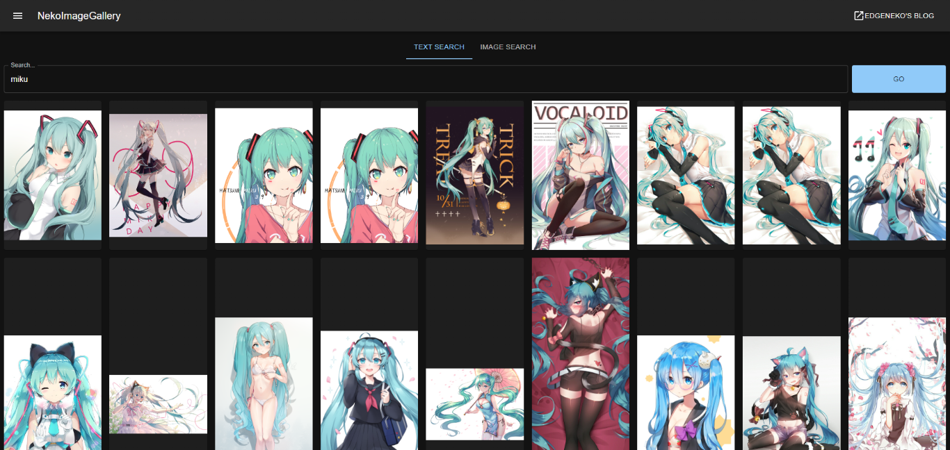Open the thumbnail with music notes winking girl
The height and width of the screenshot is (450, 950).
coord(897,175)
